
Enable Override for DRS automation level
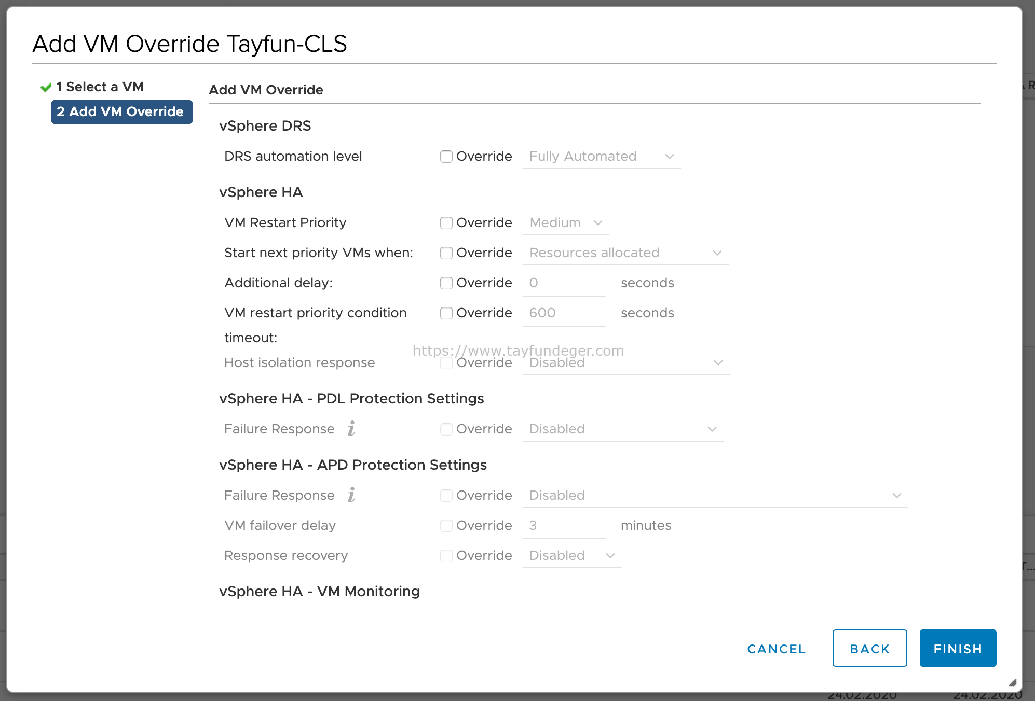tap(446, 157)
